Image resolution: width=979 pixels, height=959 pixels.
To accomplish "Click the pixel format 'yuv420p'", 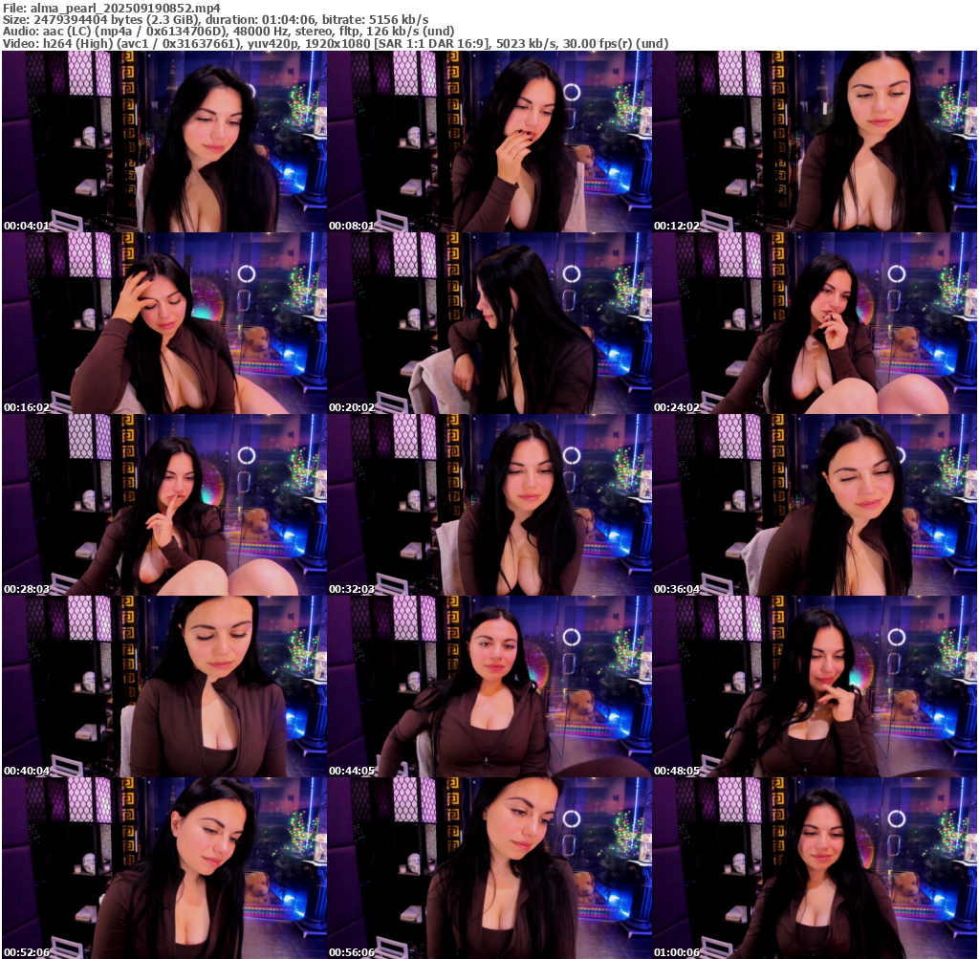I will point(272,44).
